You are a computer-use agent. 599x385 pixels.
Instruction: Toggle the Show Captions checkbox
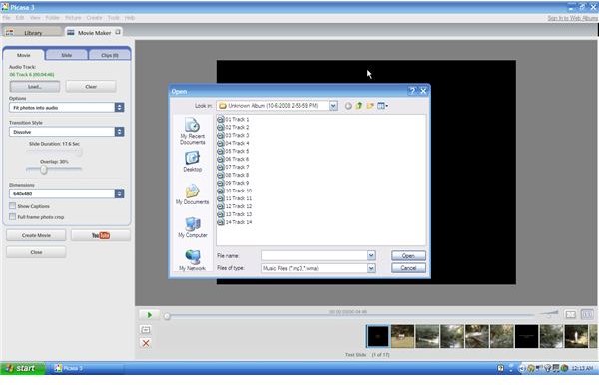click(x=13, y=206)
